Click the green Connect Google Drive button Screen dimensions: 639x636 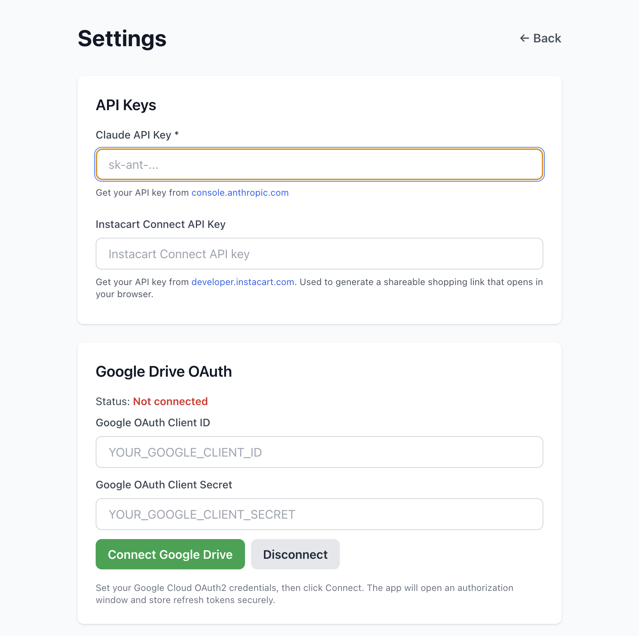tap(170, 554)
